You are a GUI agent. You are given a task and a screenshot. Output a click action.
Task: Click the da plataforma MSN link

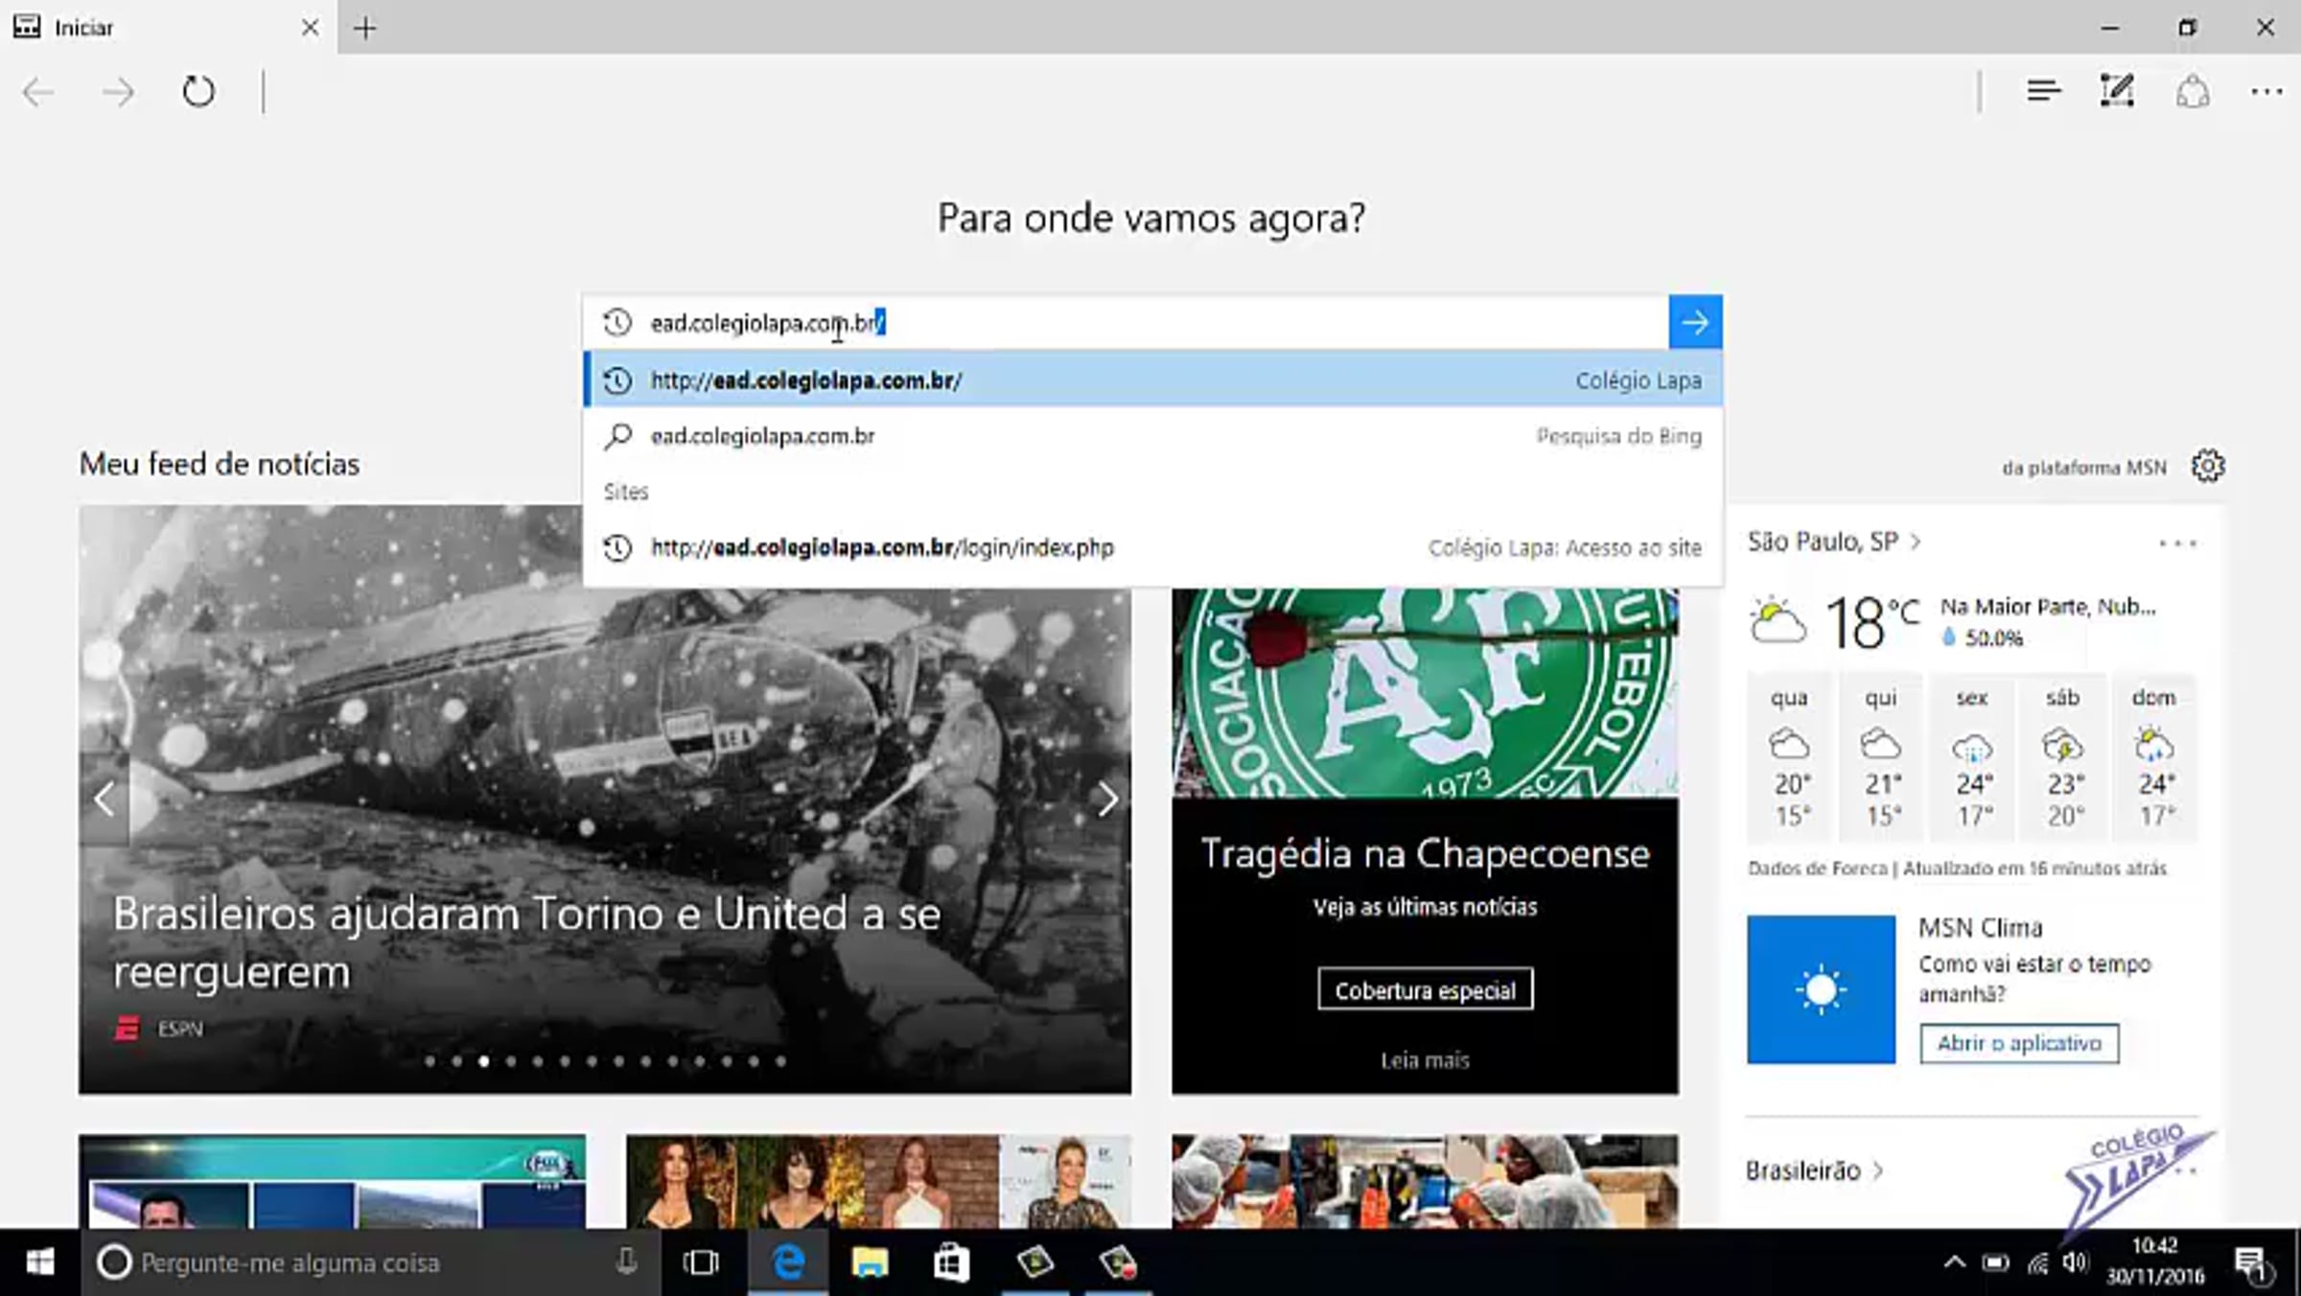[x=2084, y=467]
